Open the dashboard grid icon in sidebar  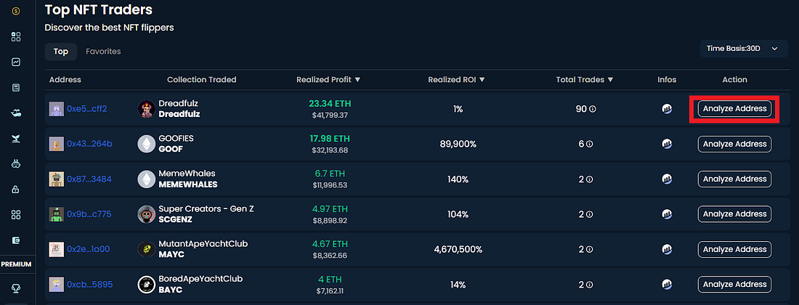click(x=16, y=36)
